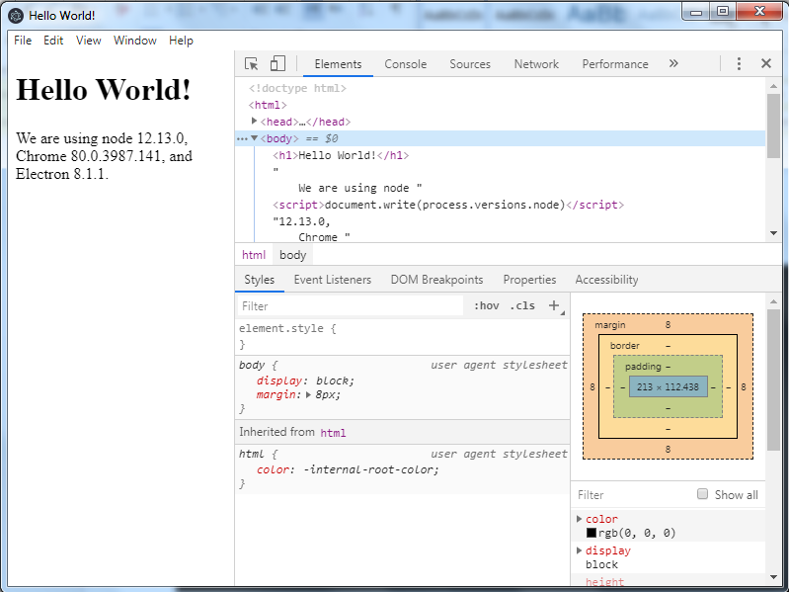This screenshot has width=789, height=592.
Task: Select html in the breadcrumb bar
Action: 254,255
